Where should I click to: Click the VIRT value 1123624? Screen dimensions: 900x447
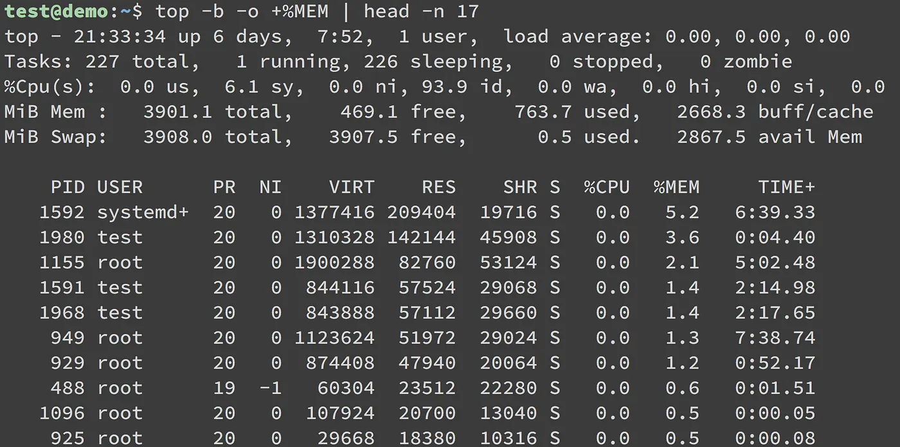(x=334, y=338)
